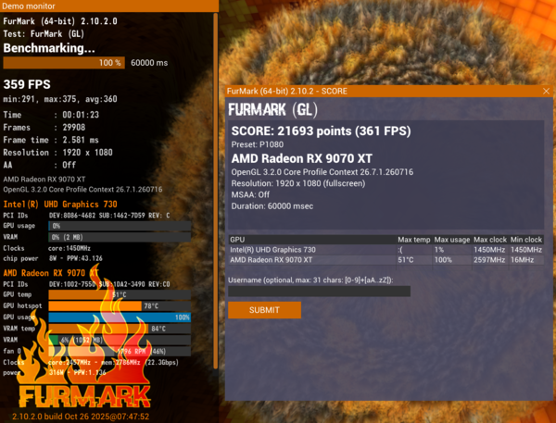Click the GPU hotspot 78°C bar

[120, 306]
